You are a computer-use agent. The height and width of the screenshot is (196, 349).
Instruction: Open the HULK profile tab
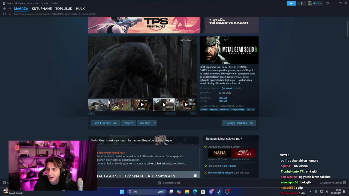(80, 9)
